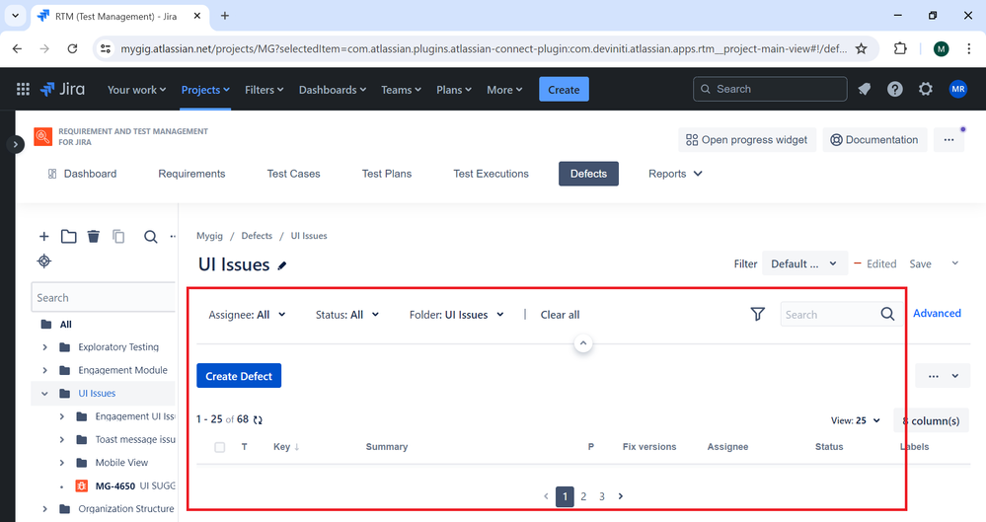Viewport: 986px width, 522px height.
Task: Click the blue Create button
Action: (x=564, y=90)
